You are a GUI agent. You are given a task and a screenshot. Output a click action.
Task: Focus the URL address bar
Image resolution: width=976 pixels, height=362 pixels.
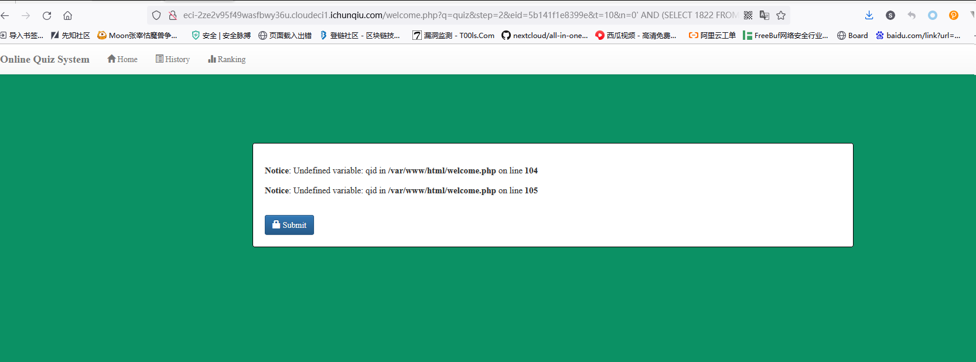457,15
